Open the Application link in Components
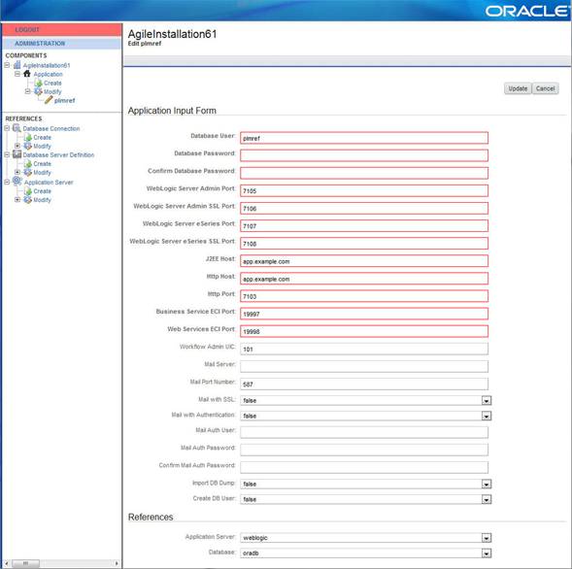The width and height of the screenshot is (572, 569). [49, 74]
